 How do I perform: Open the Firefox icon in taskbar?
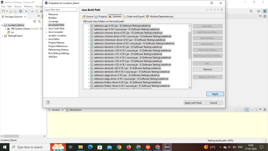[129, 147]
